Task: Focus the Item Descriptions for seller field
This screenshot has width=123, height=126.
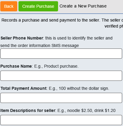Action: pyautogui.click(x=61, y=120)
